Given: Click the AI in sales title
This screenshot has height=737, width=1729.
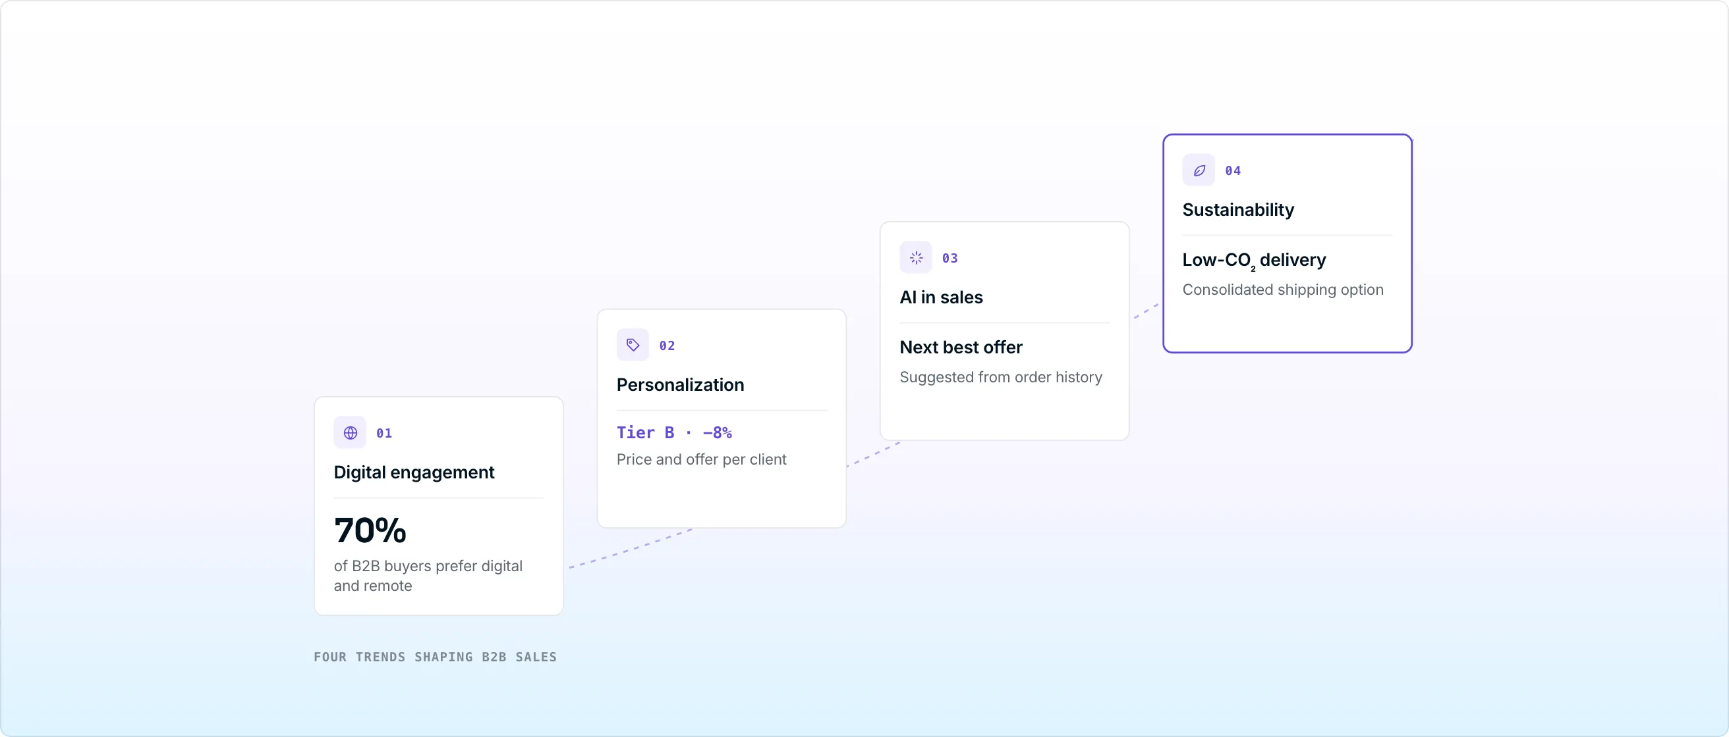Looking at the screenshot, I should click(941, 297).
